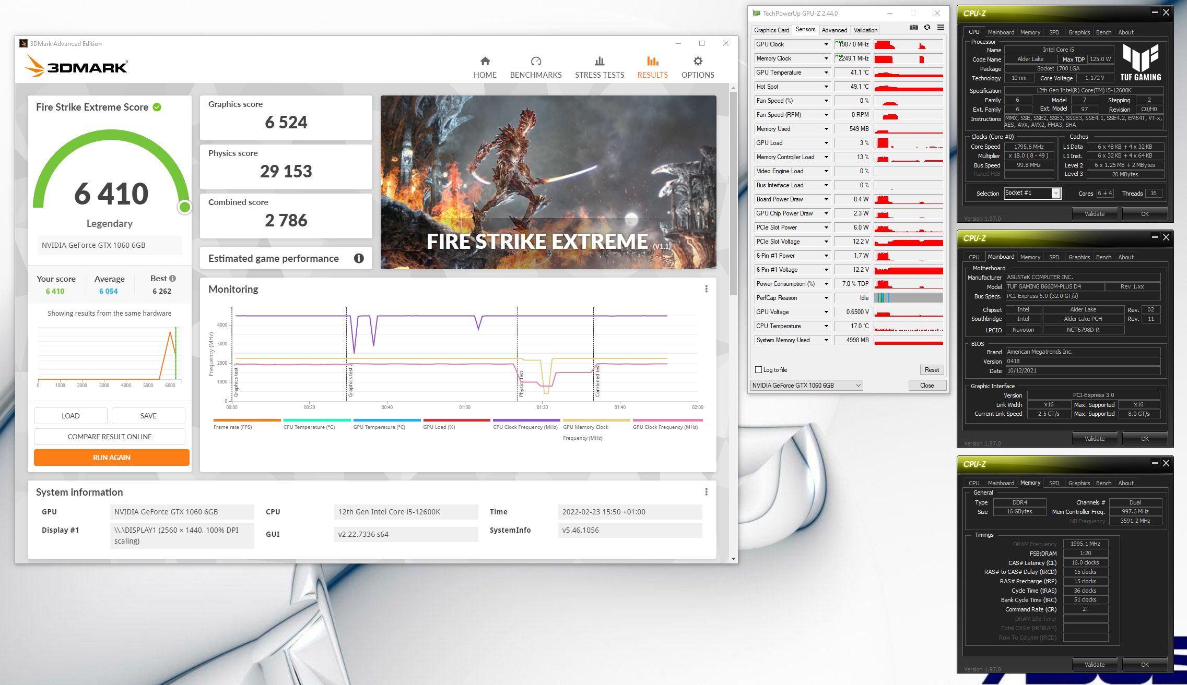The image size is (1187, 685).
Task: Open GPU selection dropdown in GPU-Z
Action: pyautogui.click(x=806, y=386)
